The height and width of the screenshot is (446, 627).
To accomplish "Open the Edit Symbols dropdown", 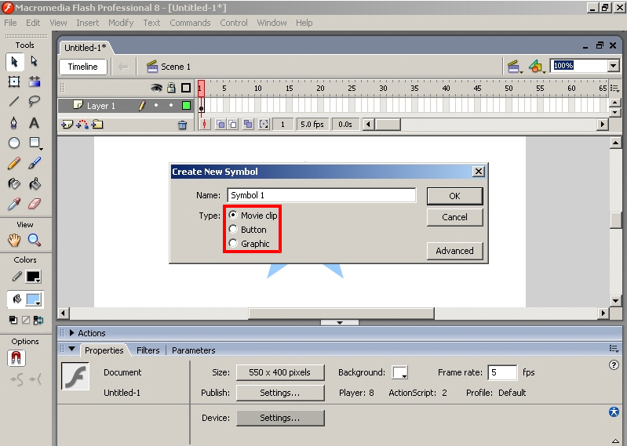I will [537, 67].
